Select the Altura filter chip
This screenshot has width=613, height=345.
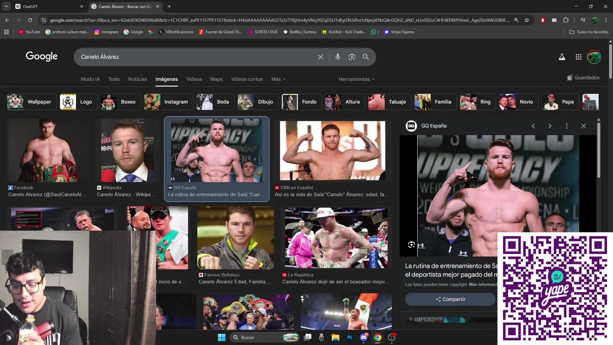tap(345, 102)
